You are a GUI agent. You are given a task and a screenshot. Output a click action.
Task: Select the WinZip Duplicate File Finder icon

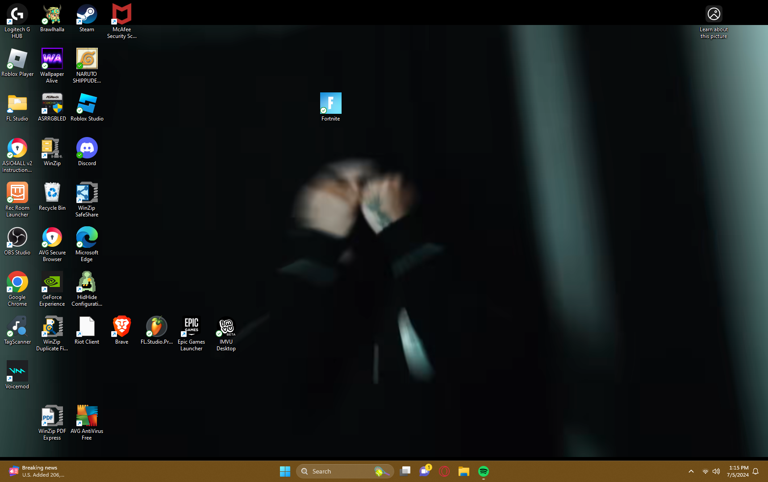[x=52, y=333]
